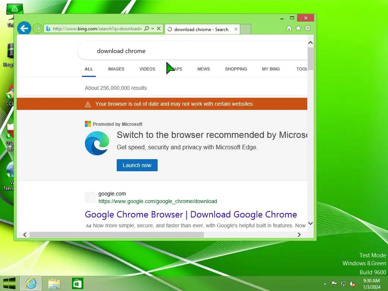Click the Recycle Bin desktop icon
The image size is (388, 291).
click(9, 55)
